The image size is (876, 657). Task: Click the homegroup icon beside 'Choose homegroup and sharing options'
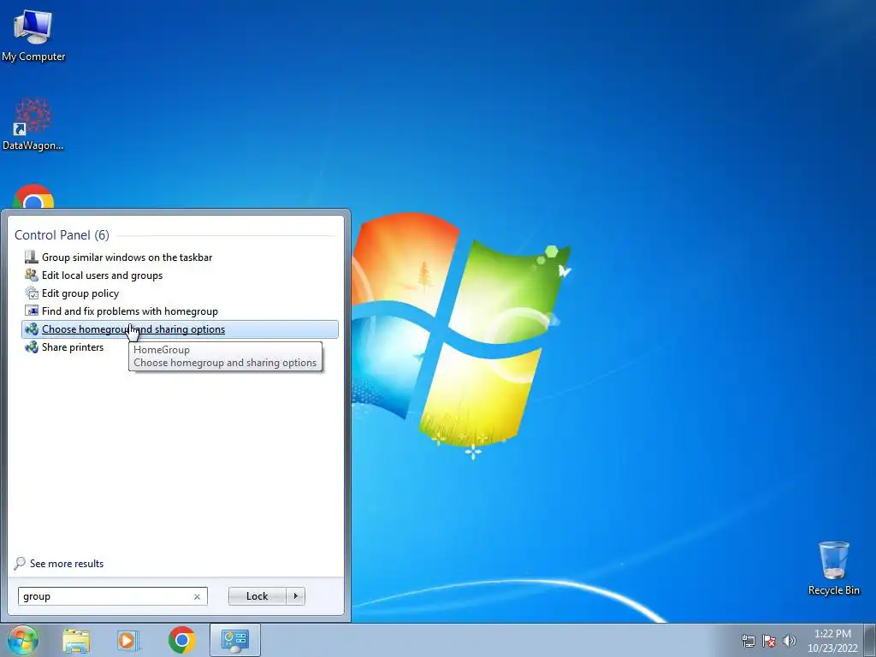(32, 329)
